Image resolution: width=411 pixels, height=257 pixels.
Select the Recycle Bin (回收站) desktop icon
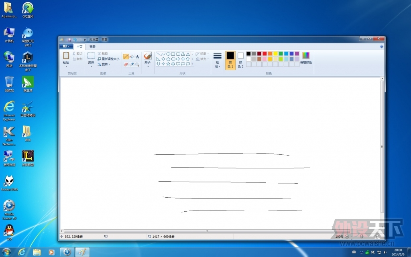click(x=9, y=84)
